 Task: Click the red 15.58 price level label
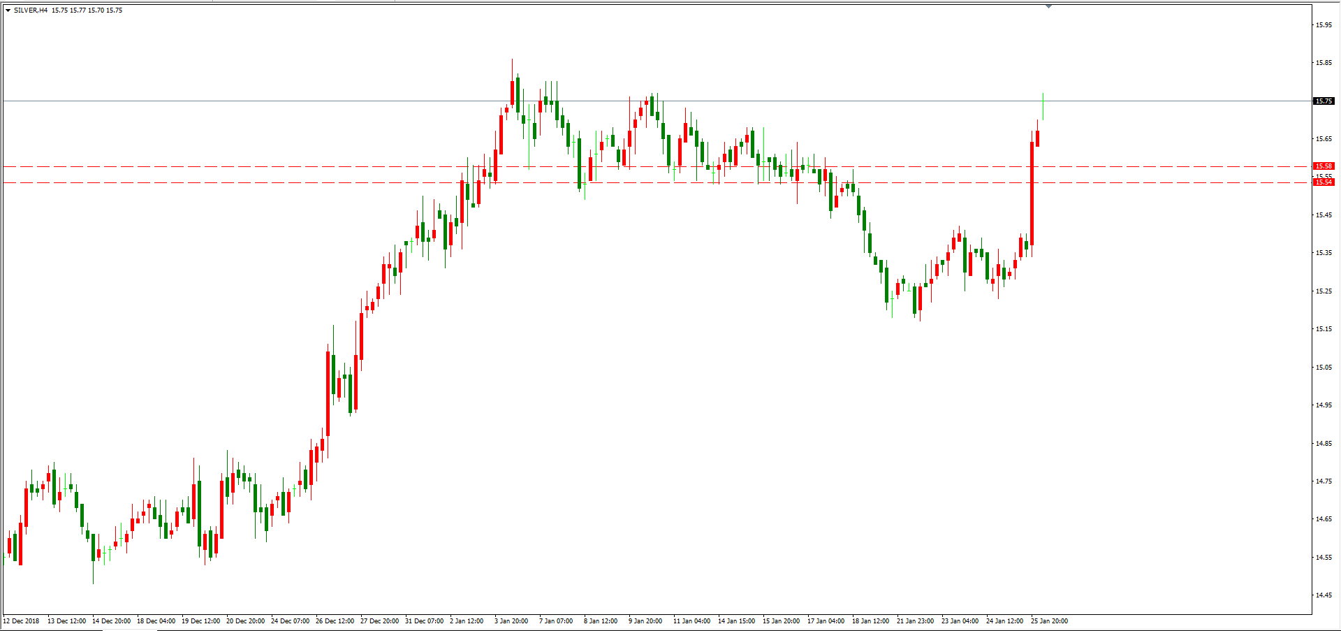tap(1324, 166)
